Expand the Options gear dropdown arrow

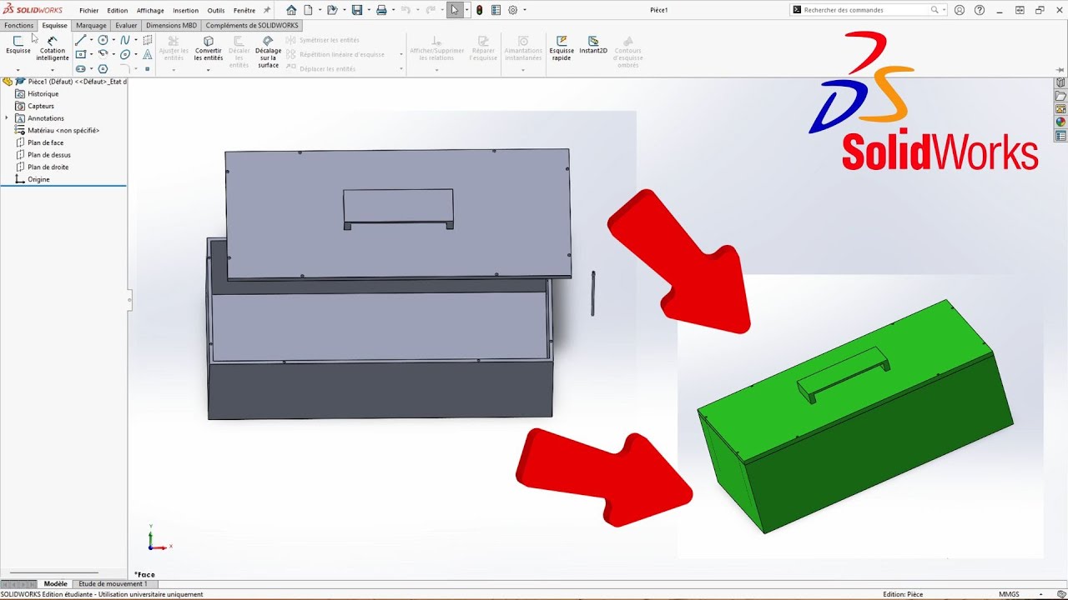pyautogui.click(x=524, y=10)
